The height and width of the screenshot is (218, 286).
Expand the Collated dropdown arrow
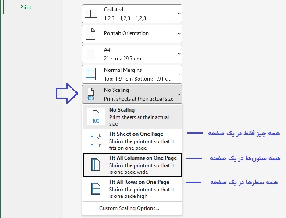tap(179, 14)
